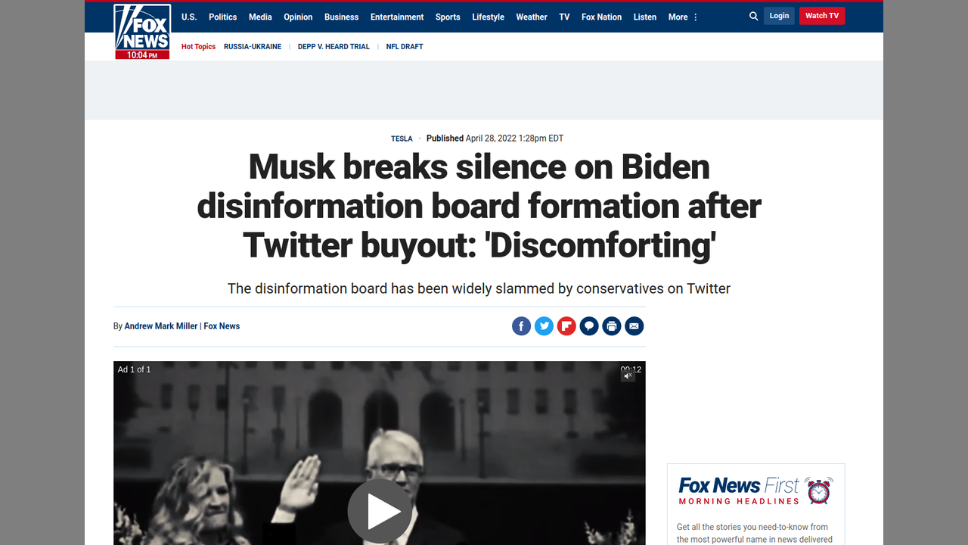Open comments bubble icon
968x545 pixels.
click(x=589, y=326)
